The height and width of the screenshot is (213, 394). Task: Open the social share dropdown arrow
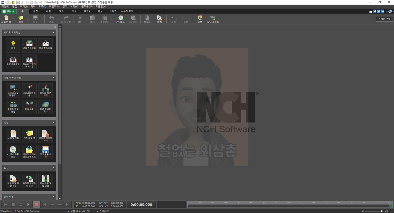pos(386,11)
